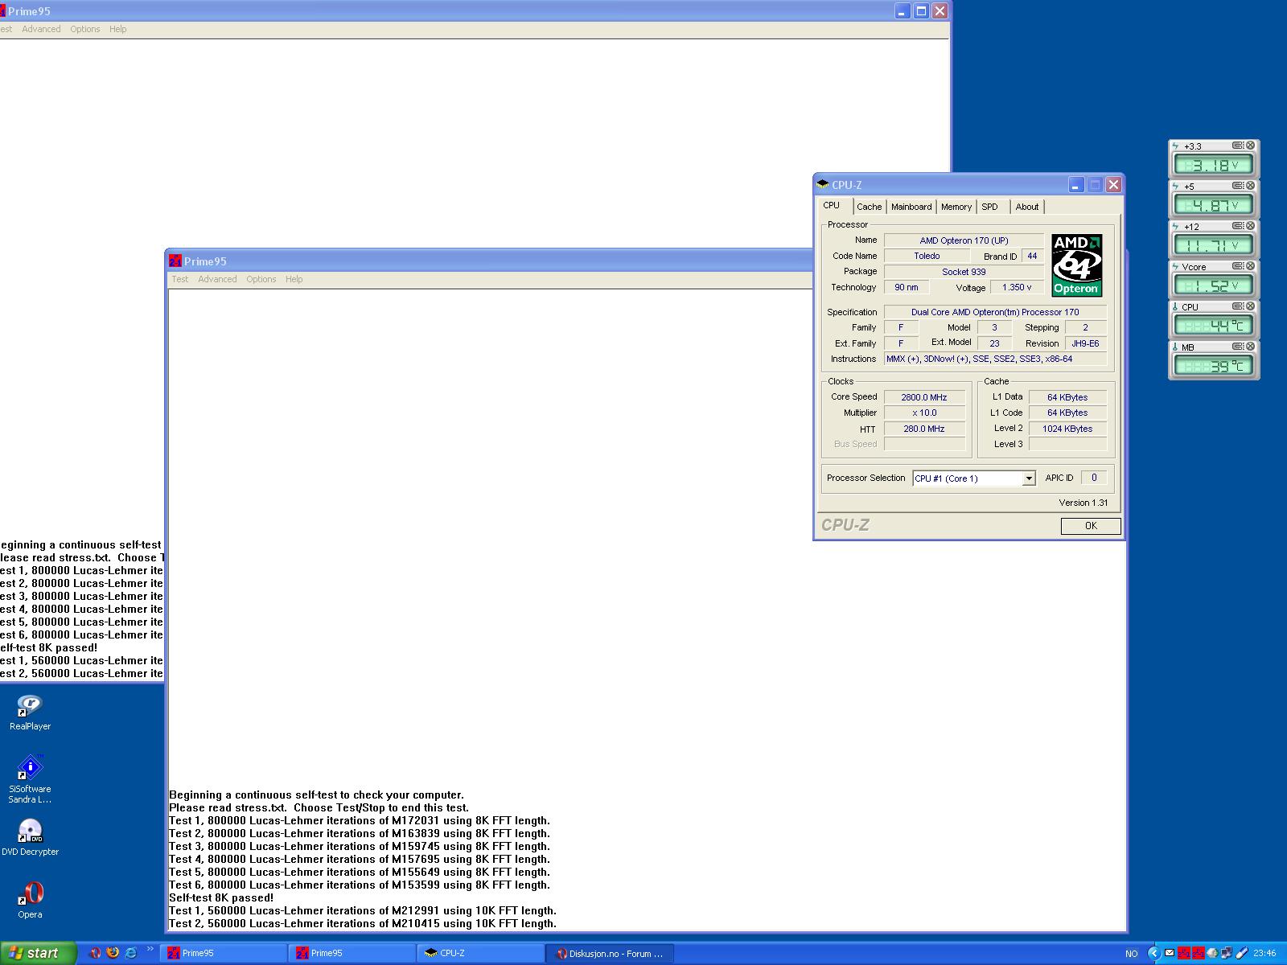This screenshot has height=965, width=1287.
Task: Click the CPU 44 °C reading display
Action: pos(1214,326)
